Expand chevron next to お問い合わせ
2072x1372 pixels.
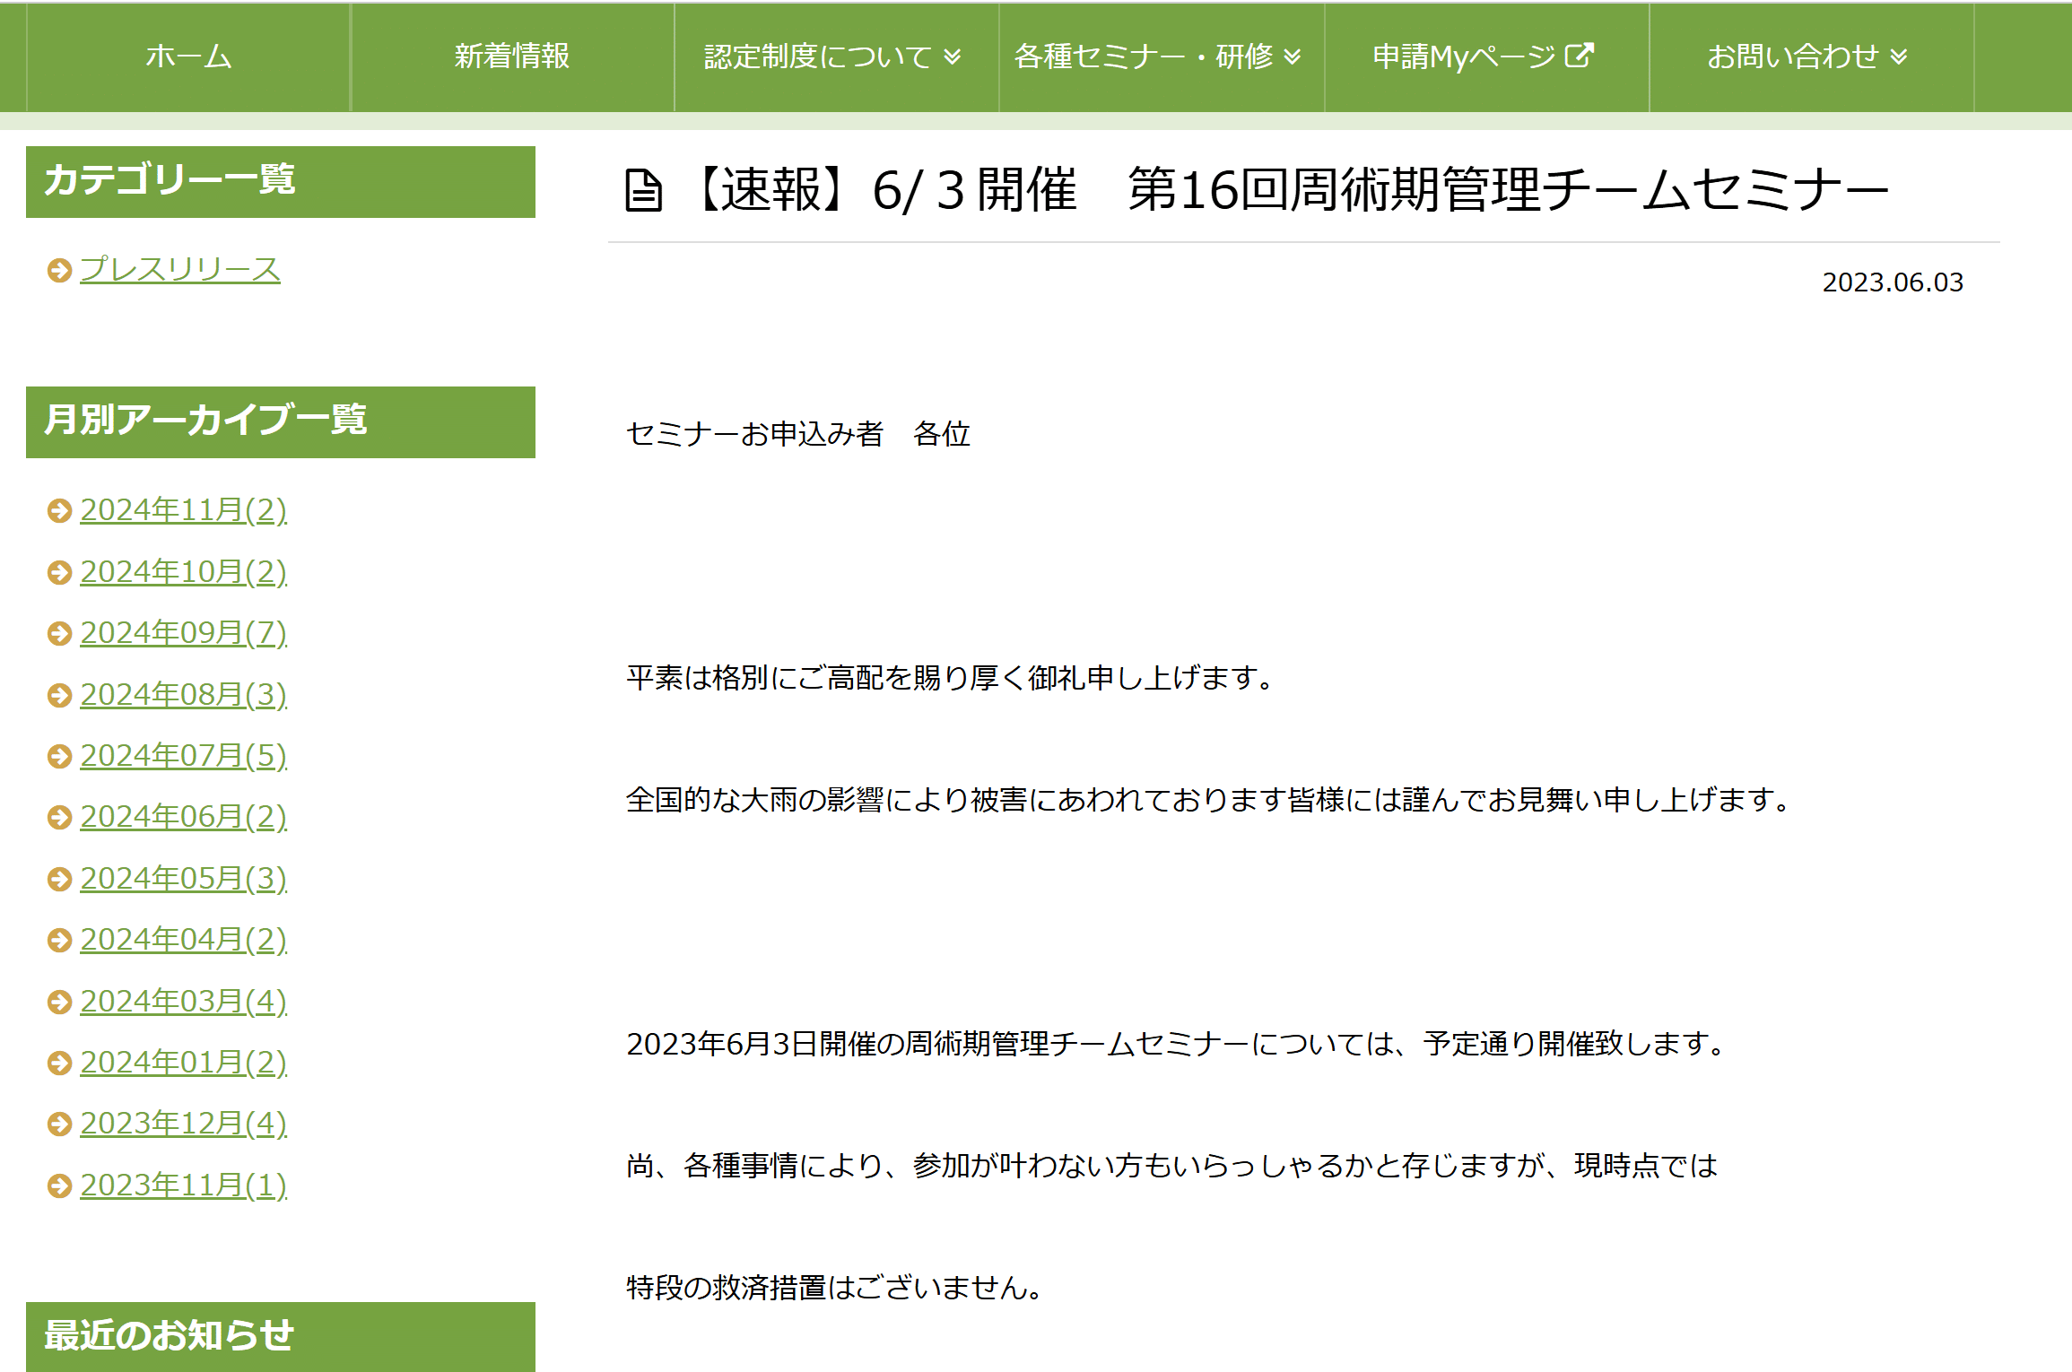1899,57
